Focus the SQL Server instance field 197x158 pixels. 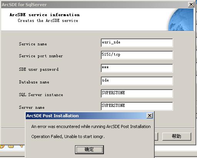coord(137,93)
